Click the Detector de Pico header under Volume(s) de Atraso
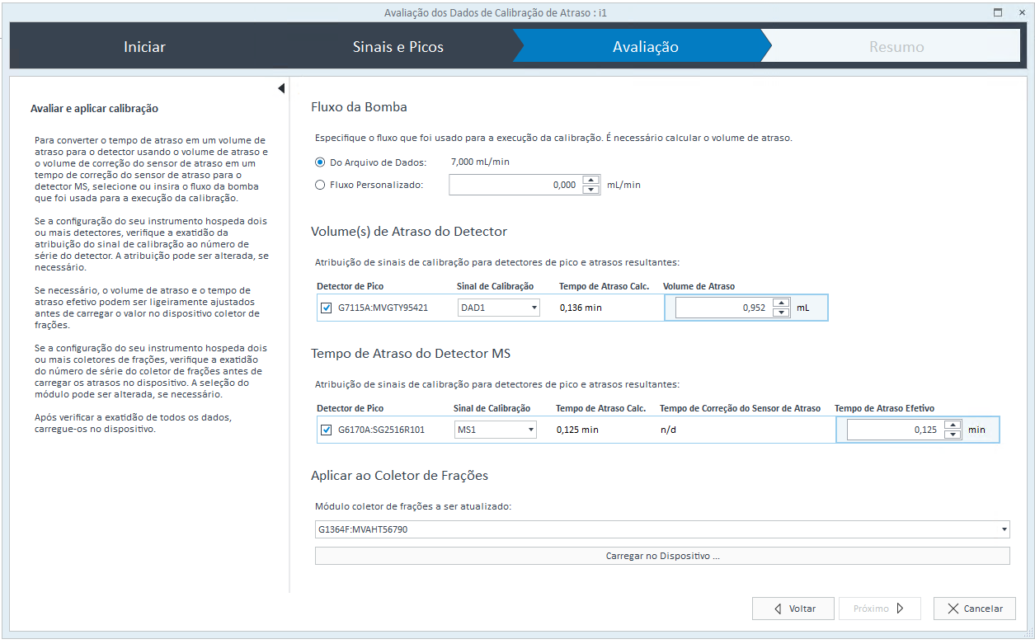1035x644 pixels. click(x=350, y=286)
